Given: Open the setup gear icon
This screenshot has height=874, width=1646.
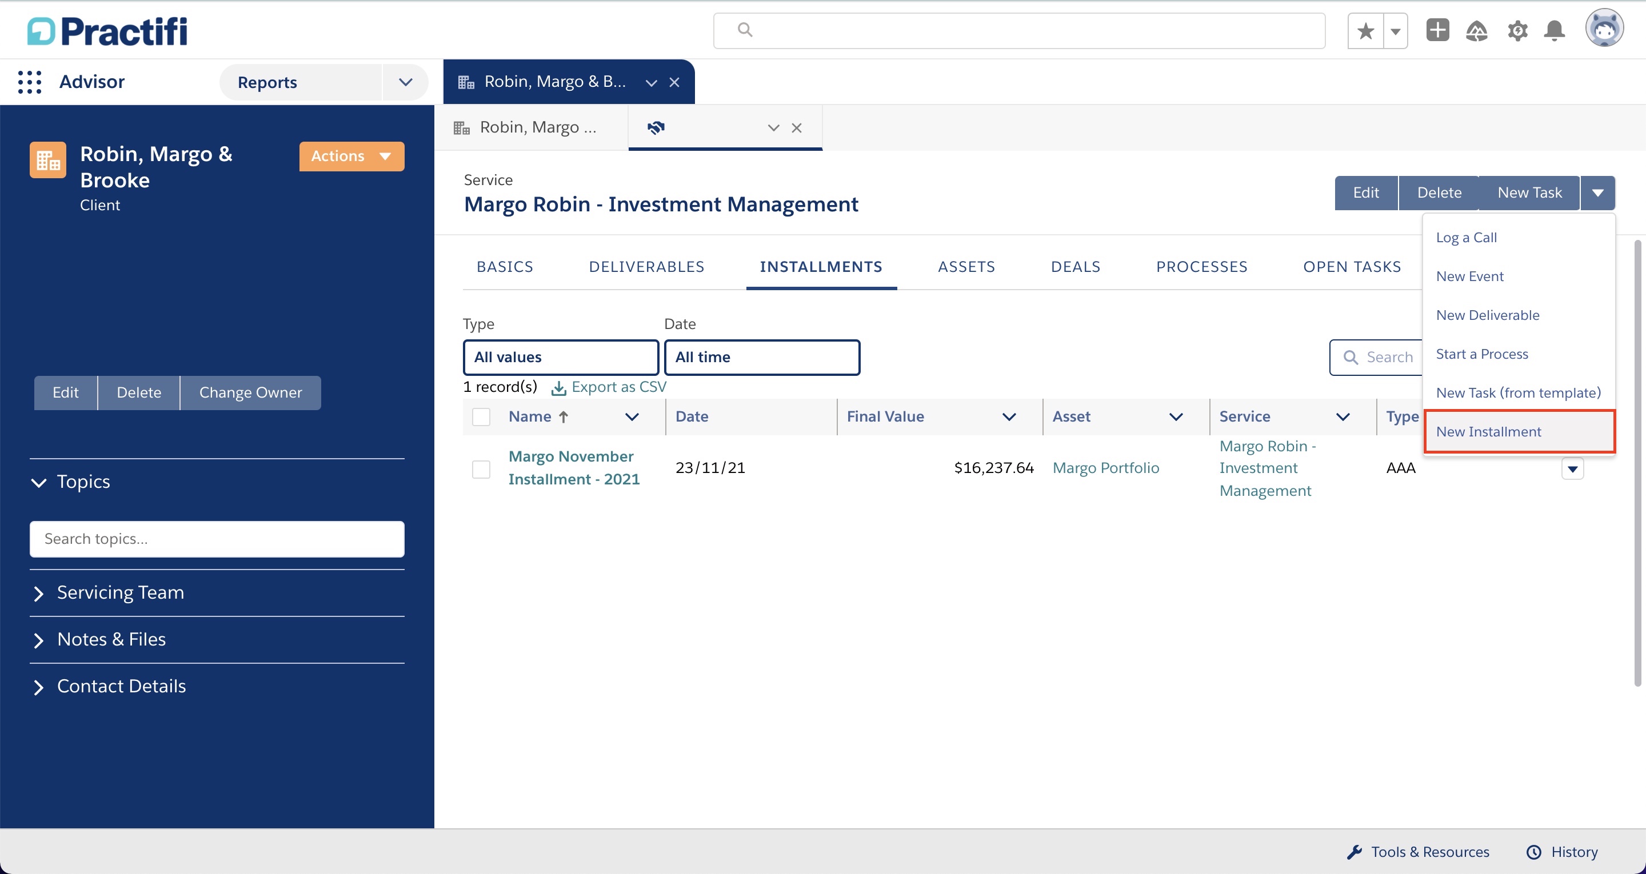Looking at the screenshot, I should click(x=1517, y=31).
